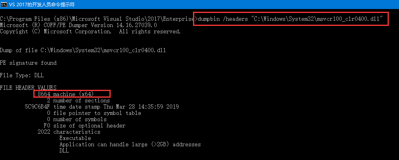Viewport: 399px width, 160px height.
Task: Click the '8664 machine (x64)' entry
Action: coord(72,94)
